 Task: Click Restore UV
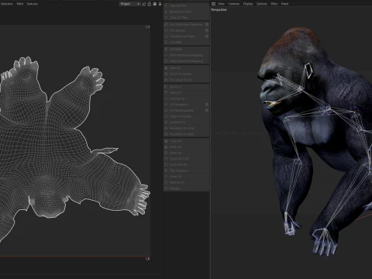point(186,182)
